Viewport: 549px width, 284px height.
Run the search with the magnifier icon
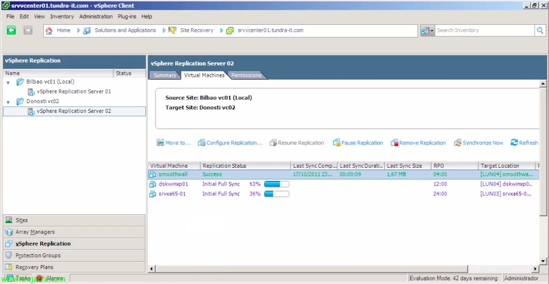[540, 30]
